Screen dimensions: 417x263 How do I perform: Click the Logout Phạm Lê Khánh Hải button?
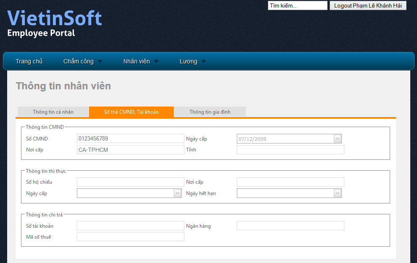368,6
